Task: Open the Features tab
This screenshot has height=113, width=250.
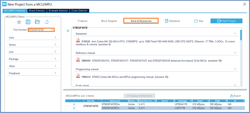Action: pyautogui.click(x=83, y=21)
